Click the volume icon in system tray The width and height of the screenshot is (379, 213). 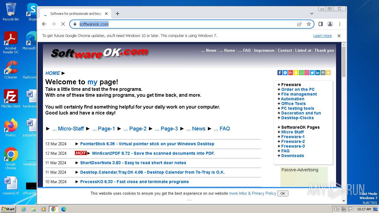pos(336,209)
